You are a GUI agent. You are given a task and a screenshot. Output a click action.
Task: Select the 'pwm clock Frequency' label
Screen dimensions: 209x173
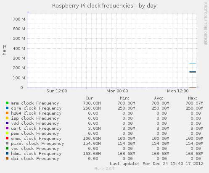(35, 134)
